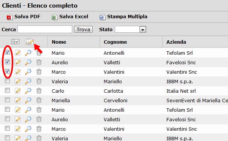Check the checkbox for Carlo Carlotta

pyautogui.click(x=8, y=90)
